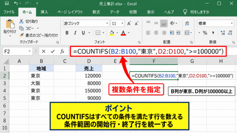The width and height of the screenshot is (237, 133).
Task: Expand the font color dropdown arrow
Action: tap(128, 33)
